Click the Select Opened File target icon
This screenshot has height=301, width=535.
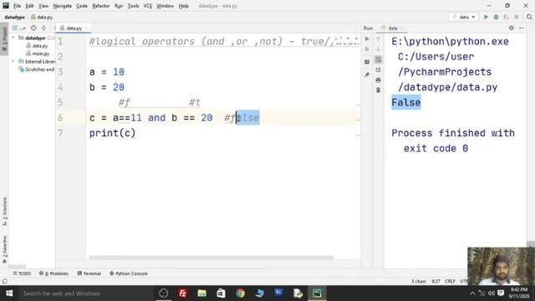pos(33,28)
